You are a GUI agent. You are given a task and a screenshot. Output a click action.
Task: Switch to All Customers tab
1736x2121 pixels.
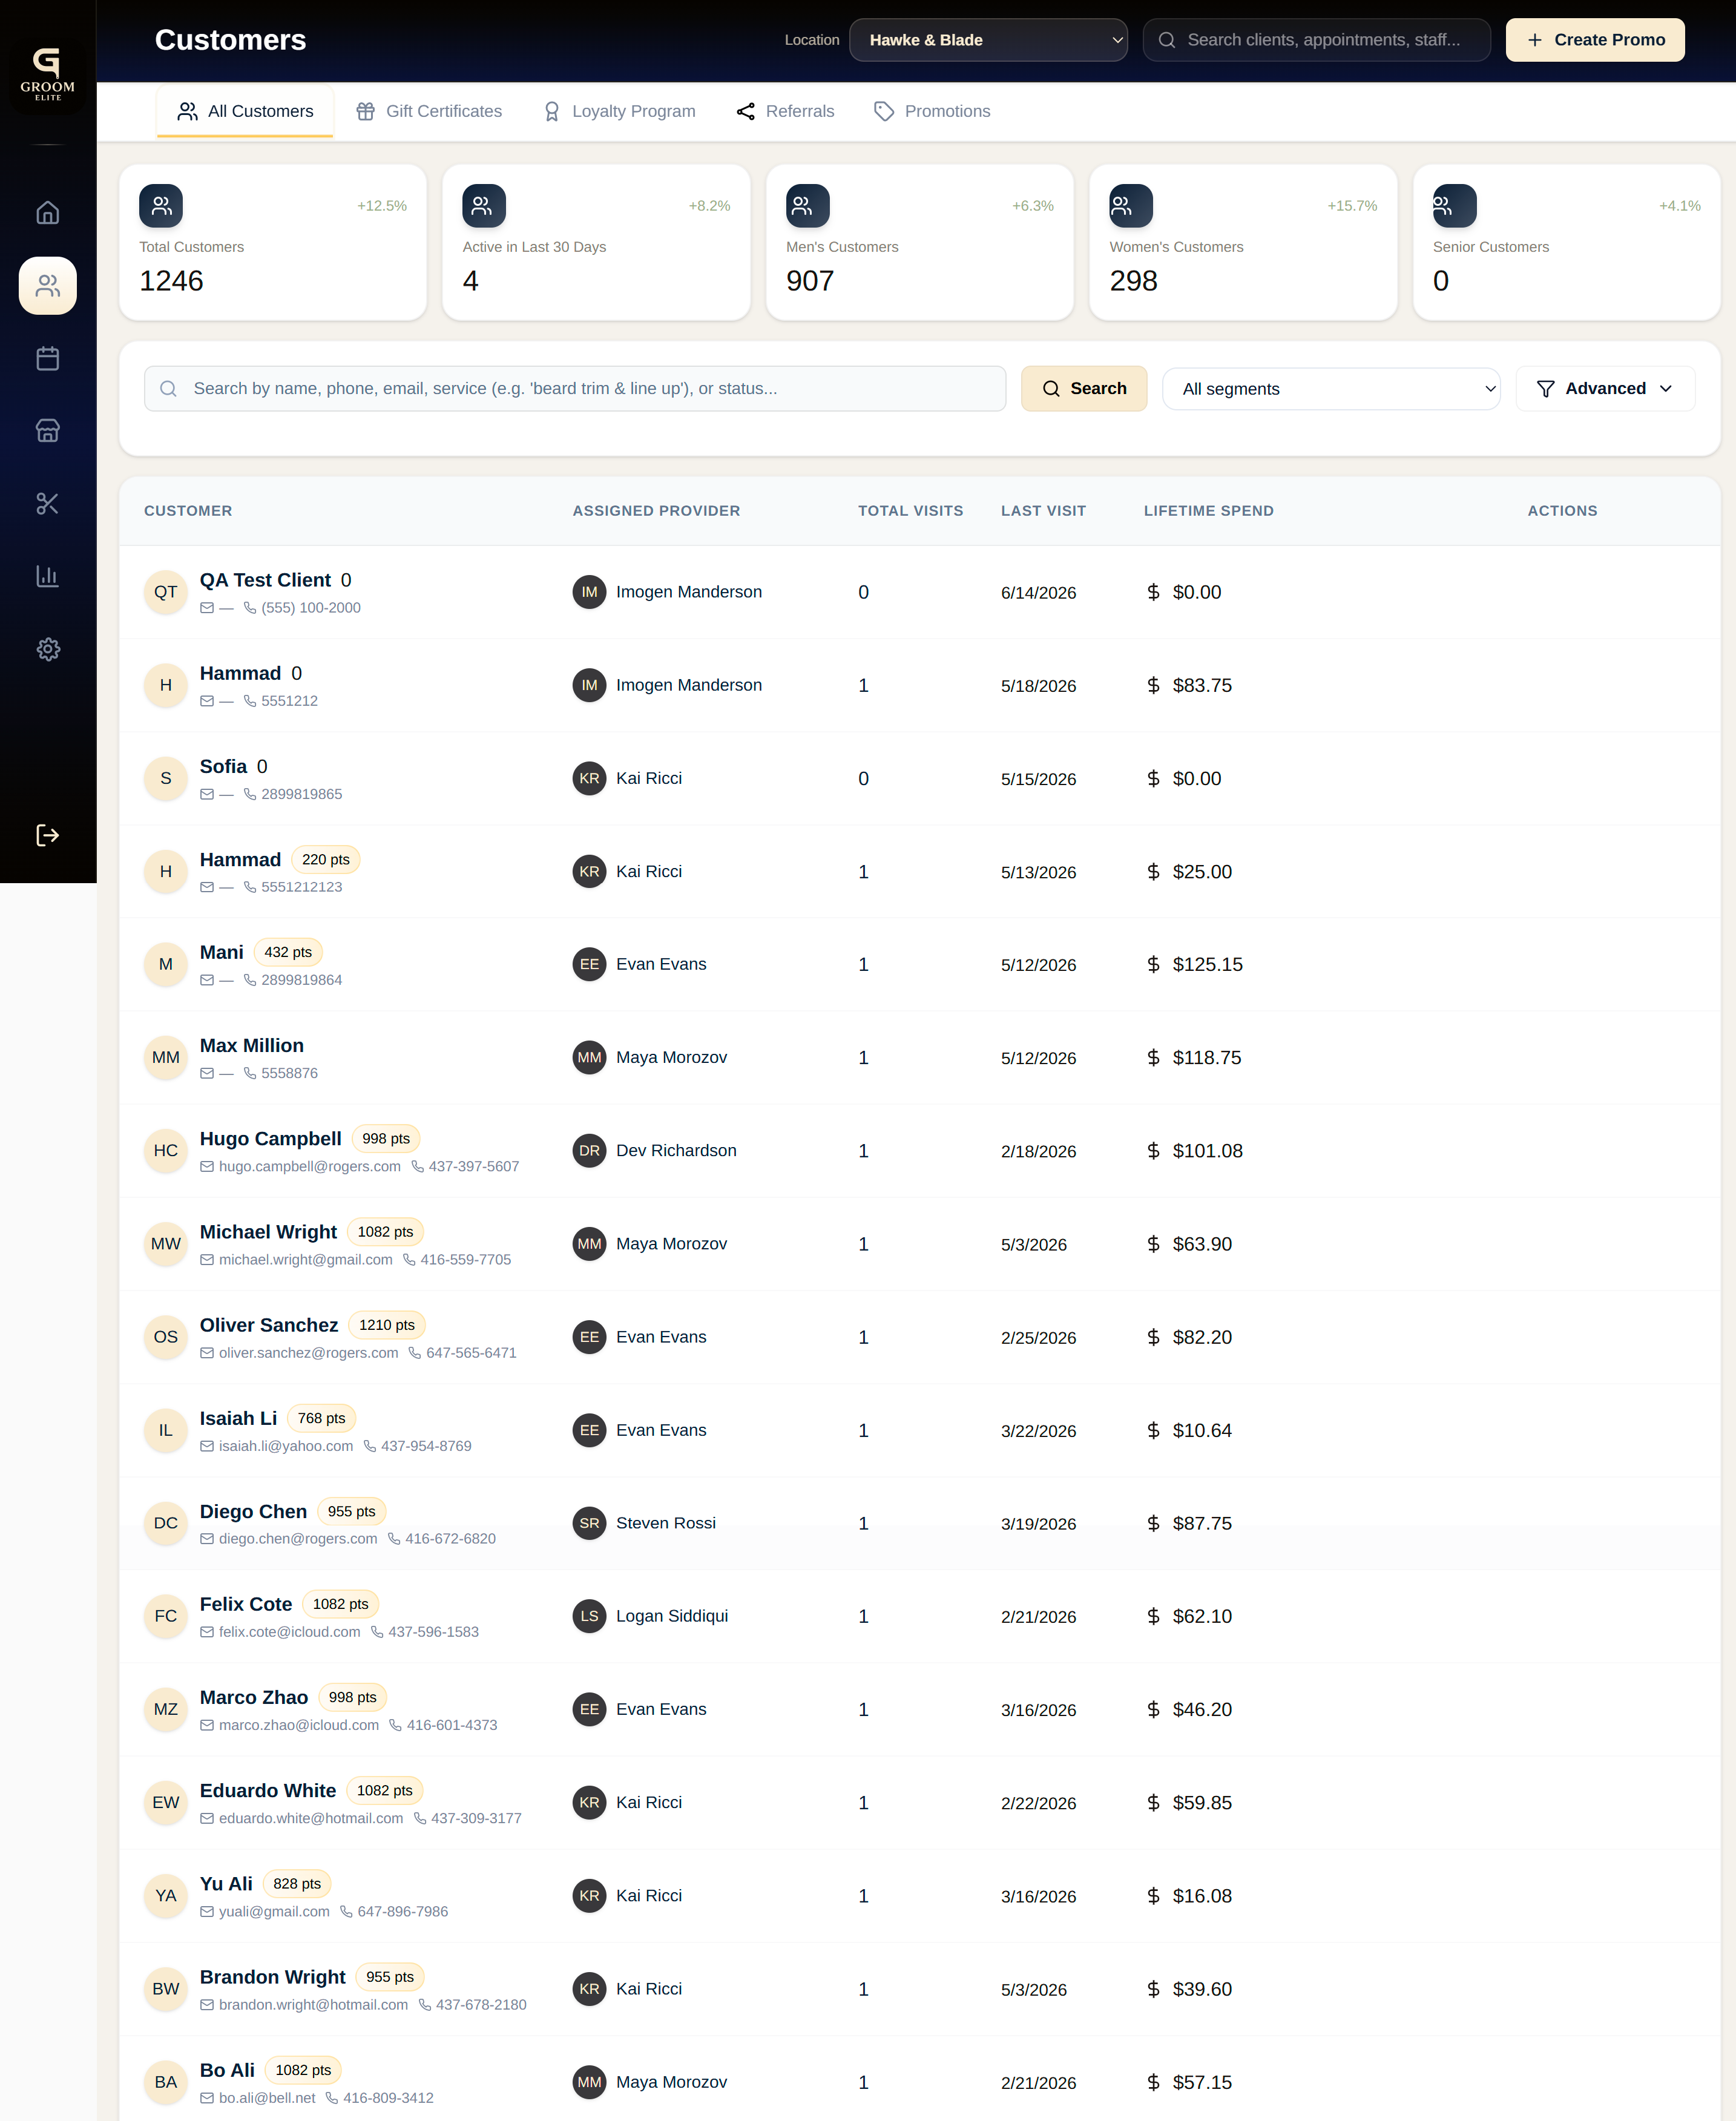245,111
